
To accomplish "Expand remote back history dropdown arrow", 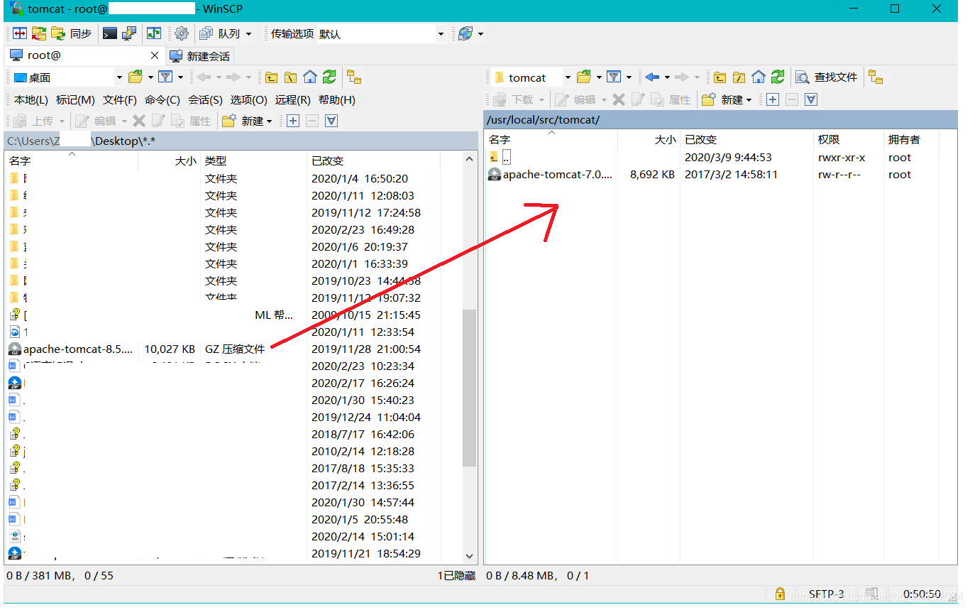I will click(x=667, y=77).
